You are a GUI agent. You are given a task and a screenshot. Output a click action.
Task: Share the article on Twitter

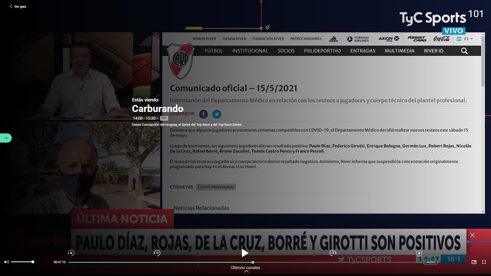coord(217,114)
